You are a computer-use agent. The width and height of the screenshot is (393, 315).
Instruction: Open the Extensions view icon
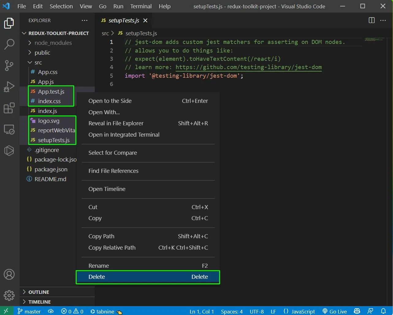[9, 108]
